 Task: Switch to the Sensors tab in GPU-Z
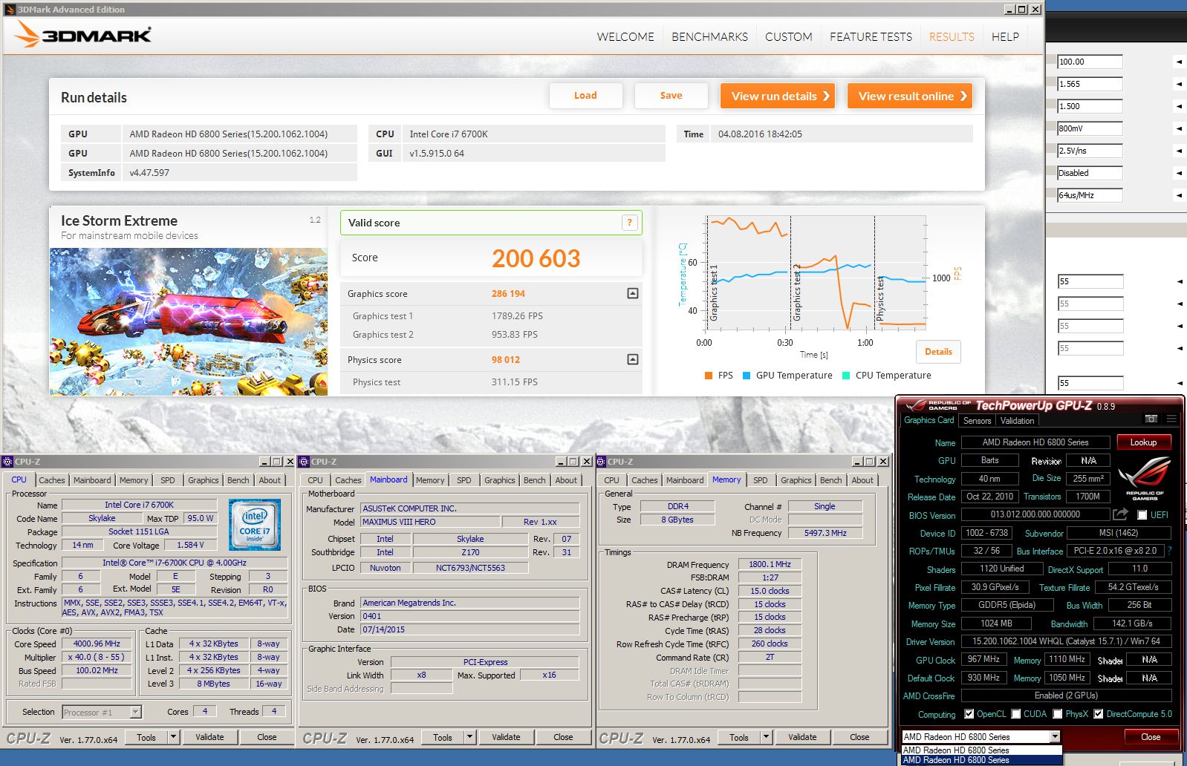coord(977,421)
